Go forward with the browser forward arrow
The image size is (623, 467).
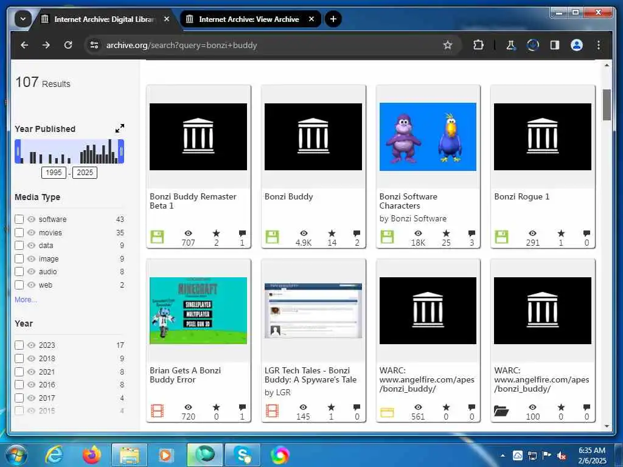point(46,45)
